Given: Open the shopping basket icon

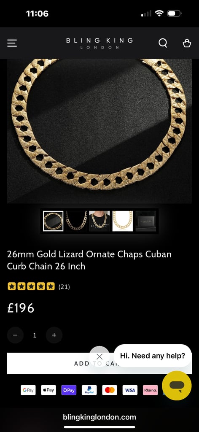Looking at the screenshot, I should tap(187, 43).
